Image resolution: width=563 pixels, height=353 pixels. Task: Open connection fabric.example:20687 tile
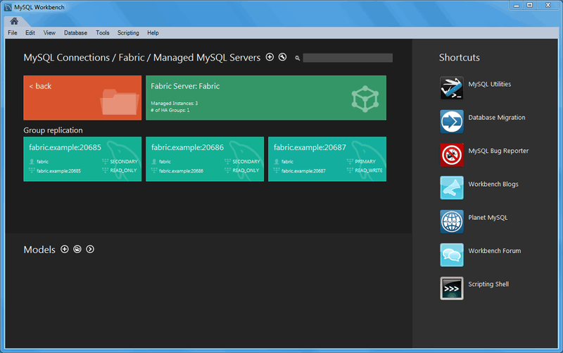point(327,159)
